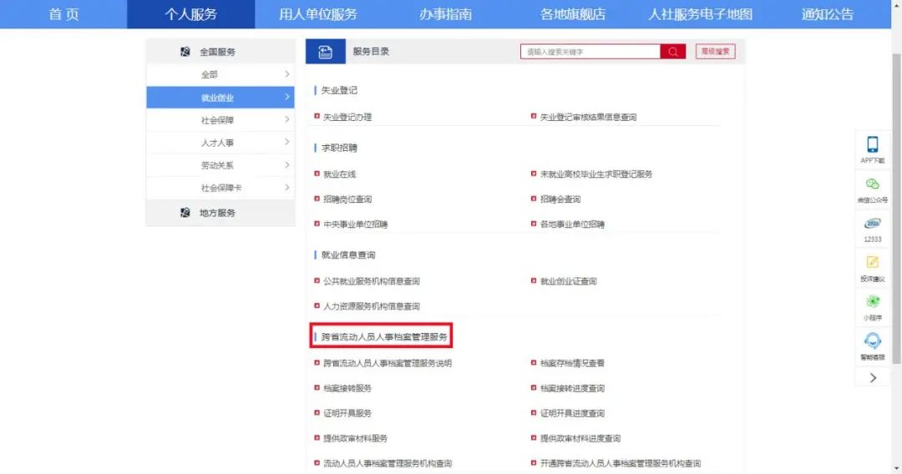
Task: Click the 就业信息查询 section heading
Action: [x=348, y=255]
